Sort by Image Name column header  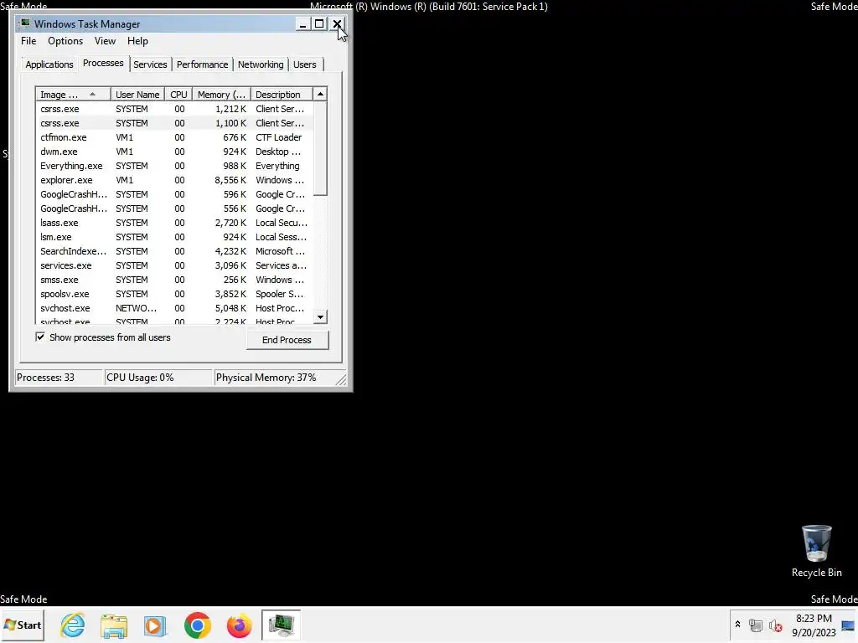73,94
